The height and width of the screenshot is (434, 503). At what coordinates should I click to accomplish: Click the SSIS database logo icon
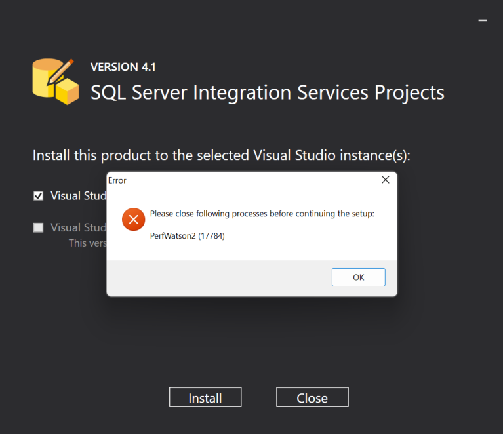coord(56,81)
